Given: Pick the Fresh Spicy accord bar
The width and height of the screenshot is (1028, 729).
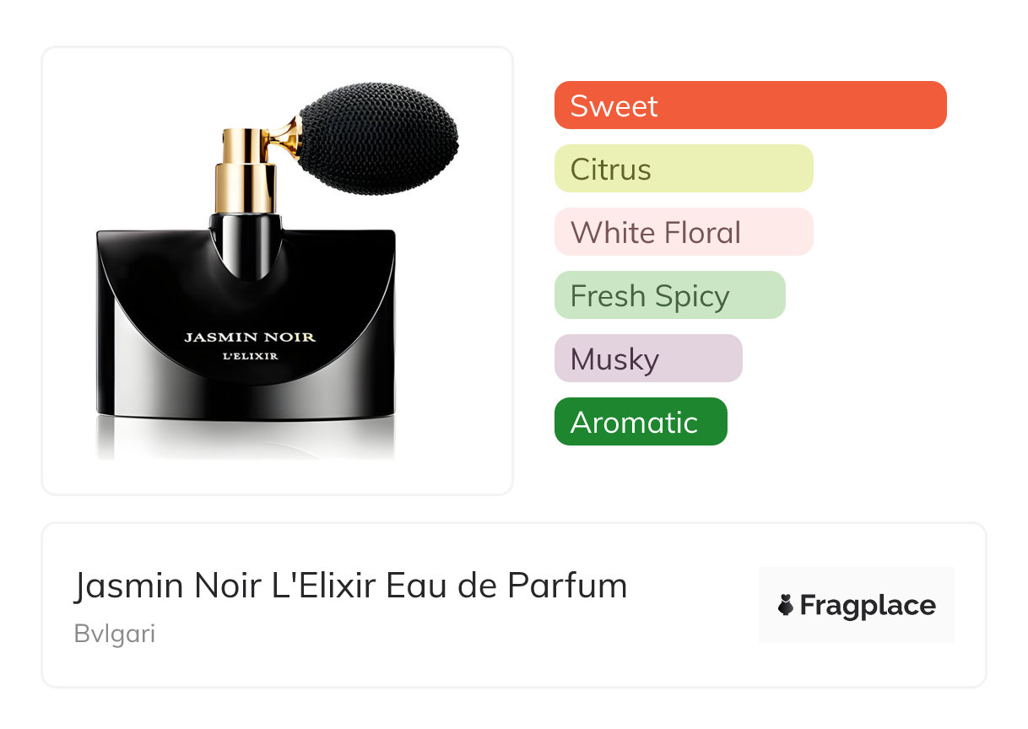Looking at the screenshot, I should tap(669, 295).
